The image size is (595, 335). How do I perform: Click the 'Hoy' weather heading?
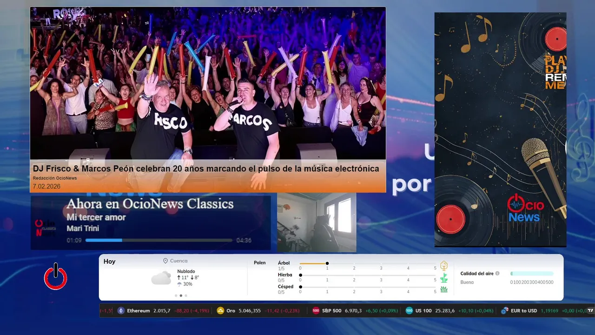tap(109, 261)
